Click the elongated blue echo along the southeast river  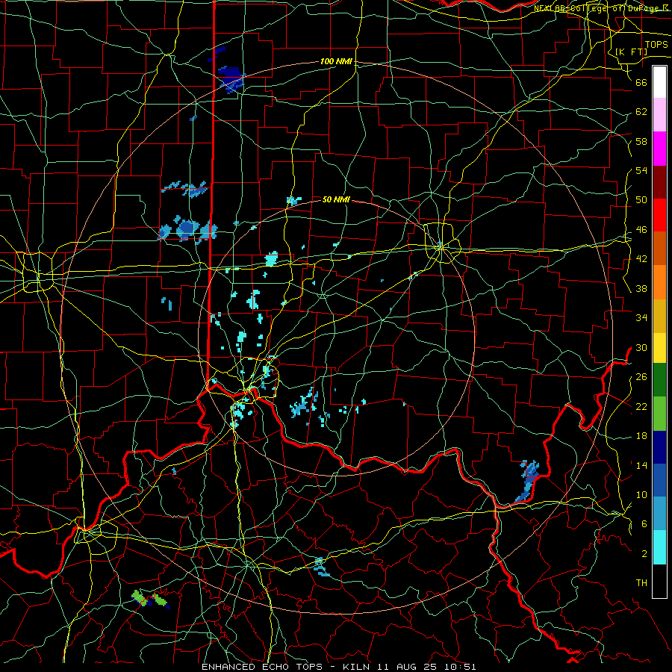527,482
